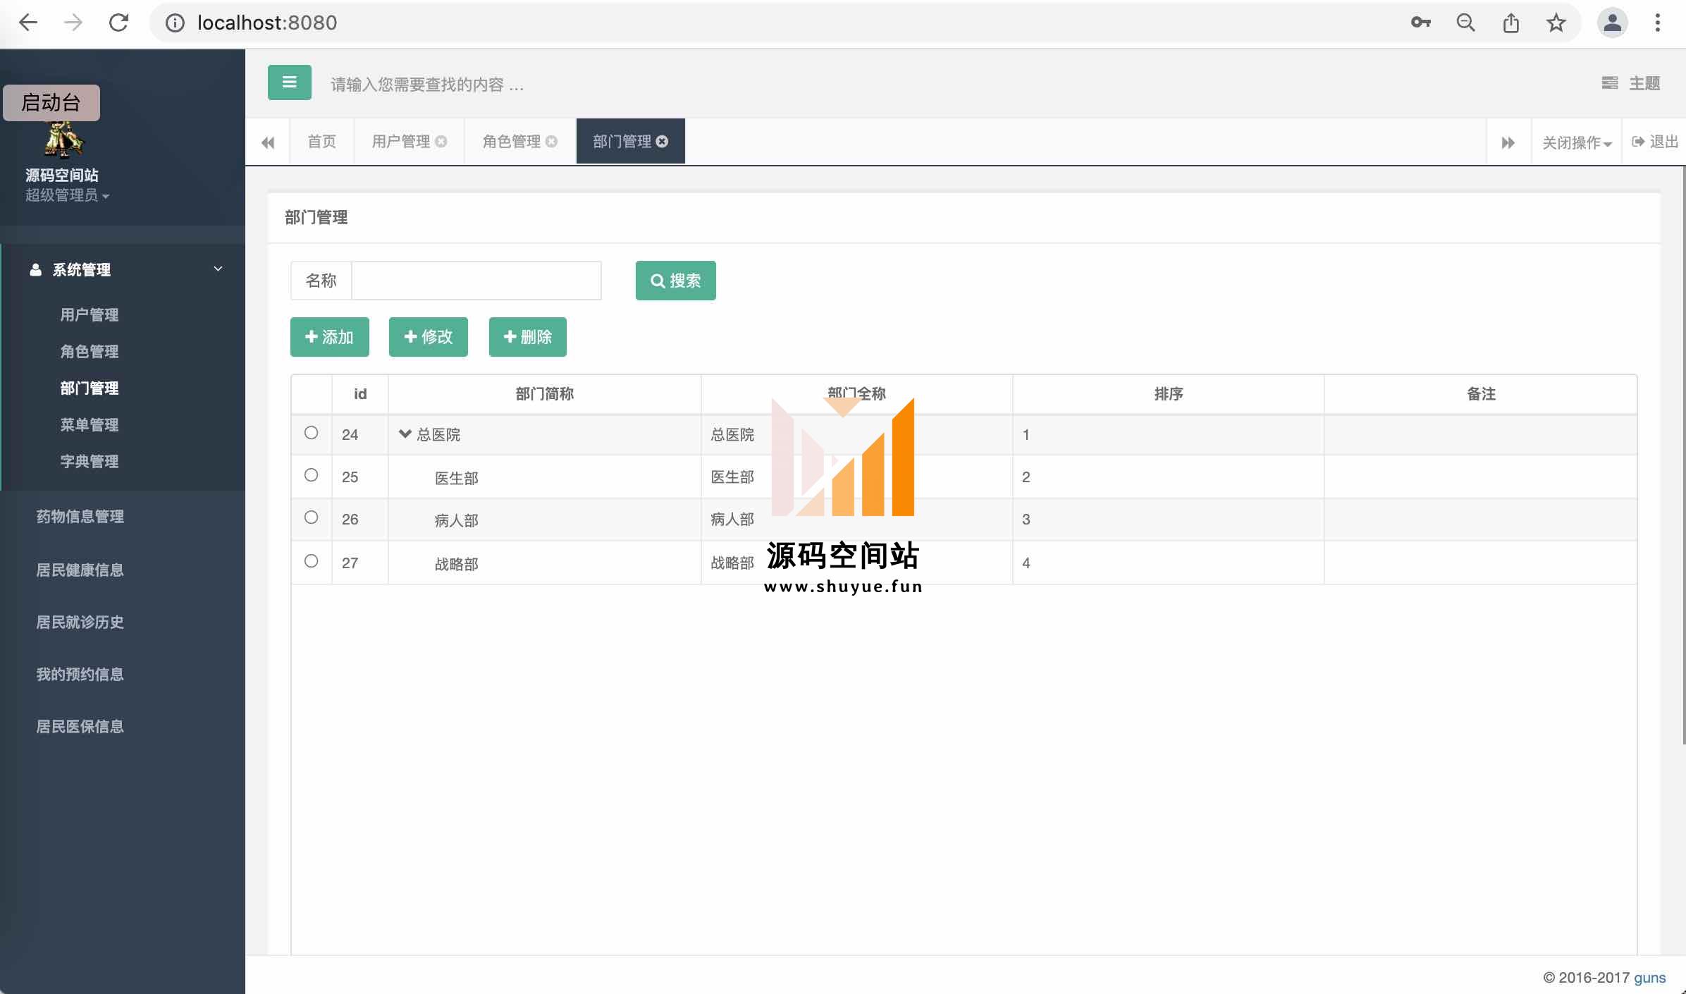Open 用户管理 in the sidebar
Screen dimensions: 1686x994
coord(90,315)
